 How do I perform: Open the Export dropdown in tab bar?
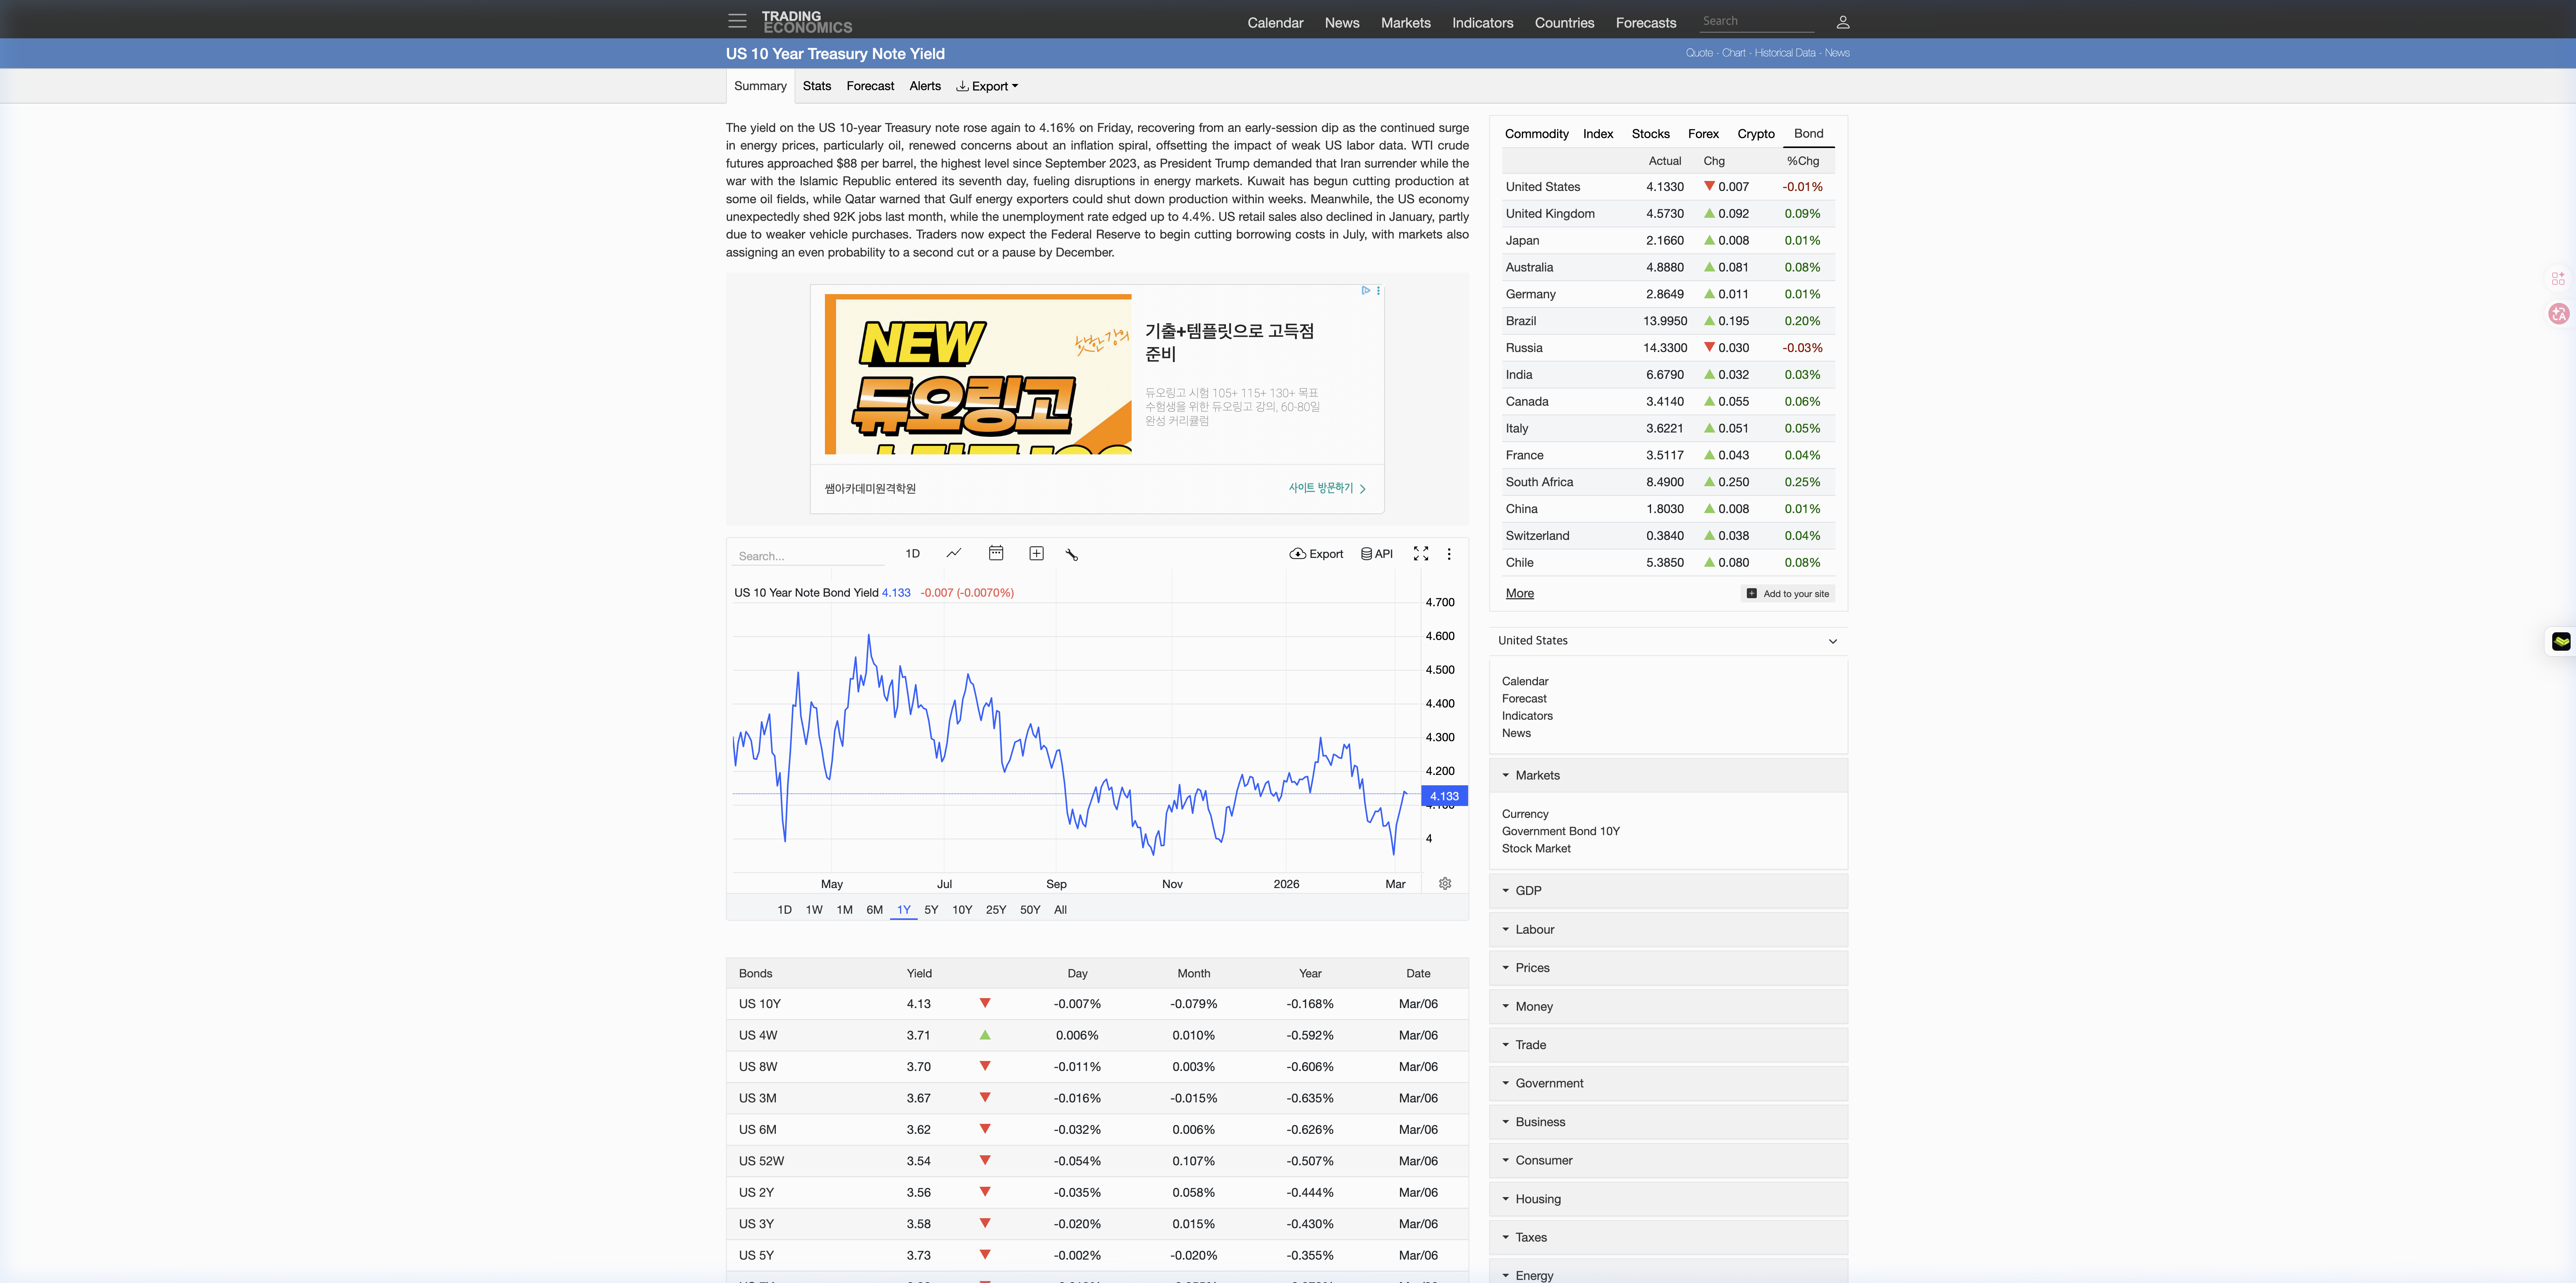tap(987, 86)
